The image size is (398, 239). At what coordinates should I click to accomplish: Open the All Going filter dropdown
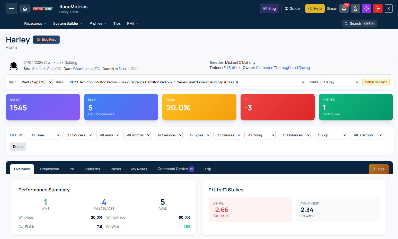point(260,135)
